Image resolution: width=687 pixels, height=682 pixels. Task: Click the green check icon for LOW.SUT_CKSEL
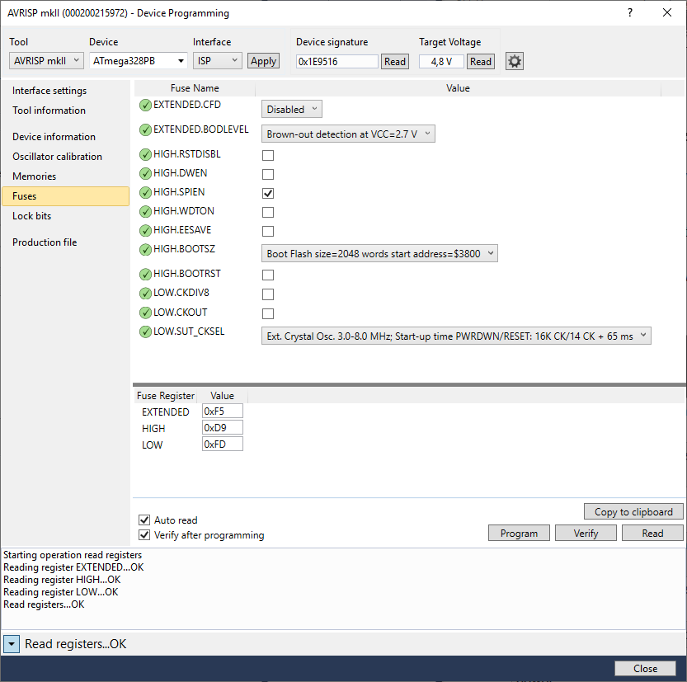coord(145,332)
